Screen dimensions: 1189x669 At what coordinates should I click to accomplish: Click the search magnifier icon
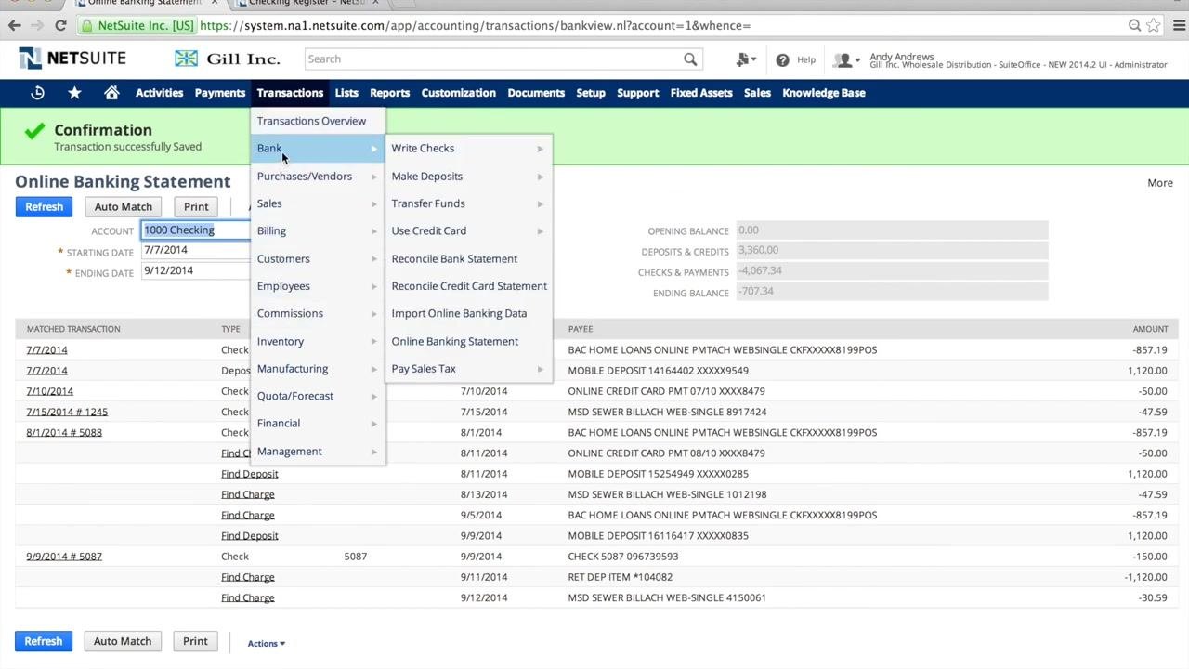tap(690, 59)
